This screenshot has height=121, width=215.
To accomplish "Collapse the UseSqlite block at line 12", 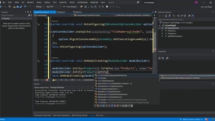I will coord(50,32).
